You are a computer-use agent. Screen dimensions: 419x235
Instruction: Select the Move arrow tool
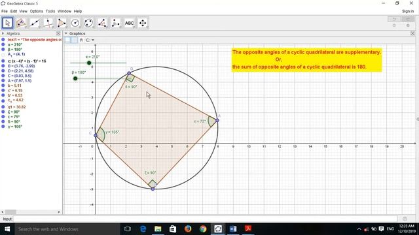point(7,23)
